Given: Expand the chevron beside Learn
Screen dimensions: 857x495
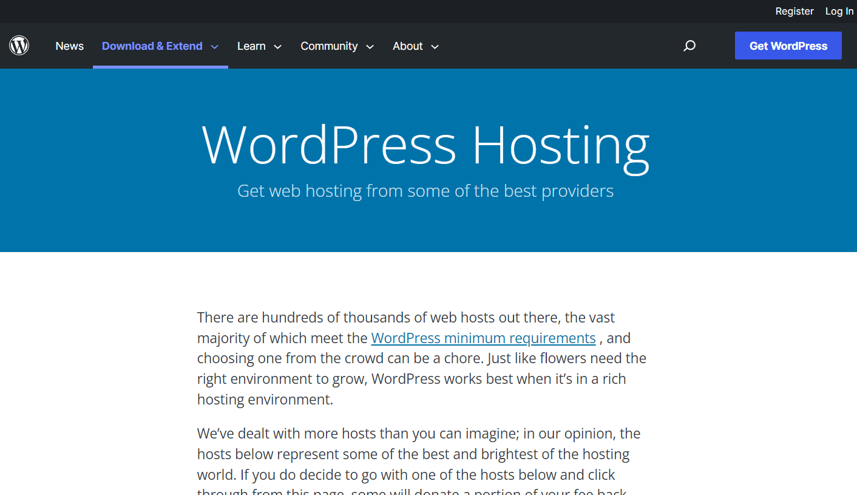Looking at the screenshot, I should (277, 47).
